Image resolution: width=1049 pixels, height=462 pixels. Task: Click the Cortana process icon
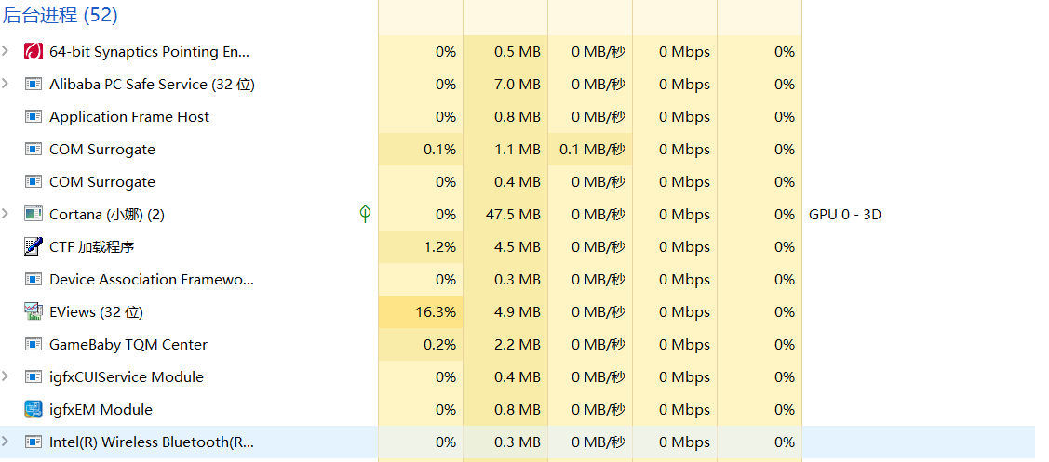(34, 215)
